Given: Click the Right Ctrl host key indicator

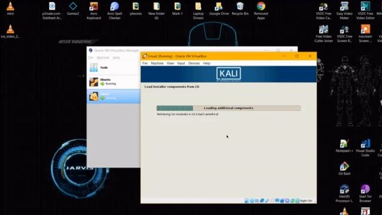Looking at the screenshot, I should pyautogui.click(x=306, y=201).
